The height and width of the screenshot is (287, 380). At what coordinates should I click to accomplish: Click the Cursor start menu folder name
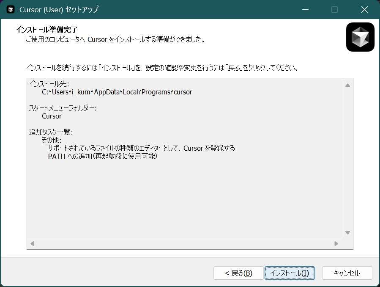point(52,116)
